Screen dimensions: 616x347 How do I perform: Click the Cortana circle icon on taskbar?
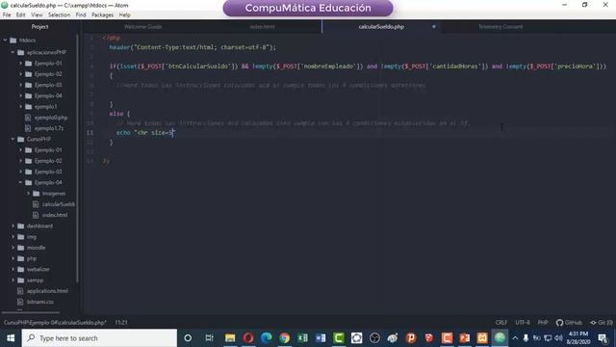click(x=188, y=338)
